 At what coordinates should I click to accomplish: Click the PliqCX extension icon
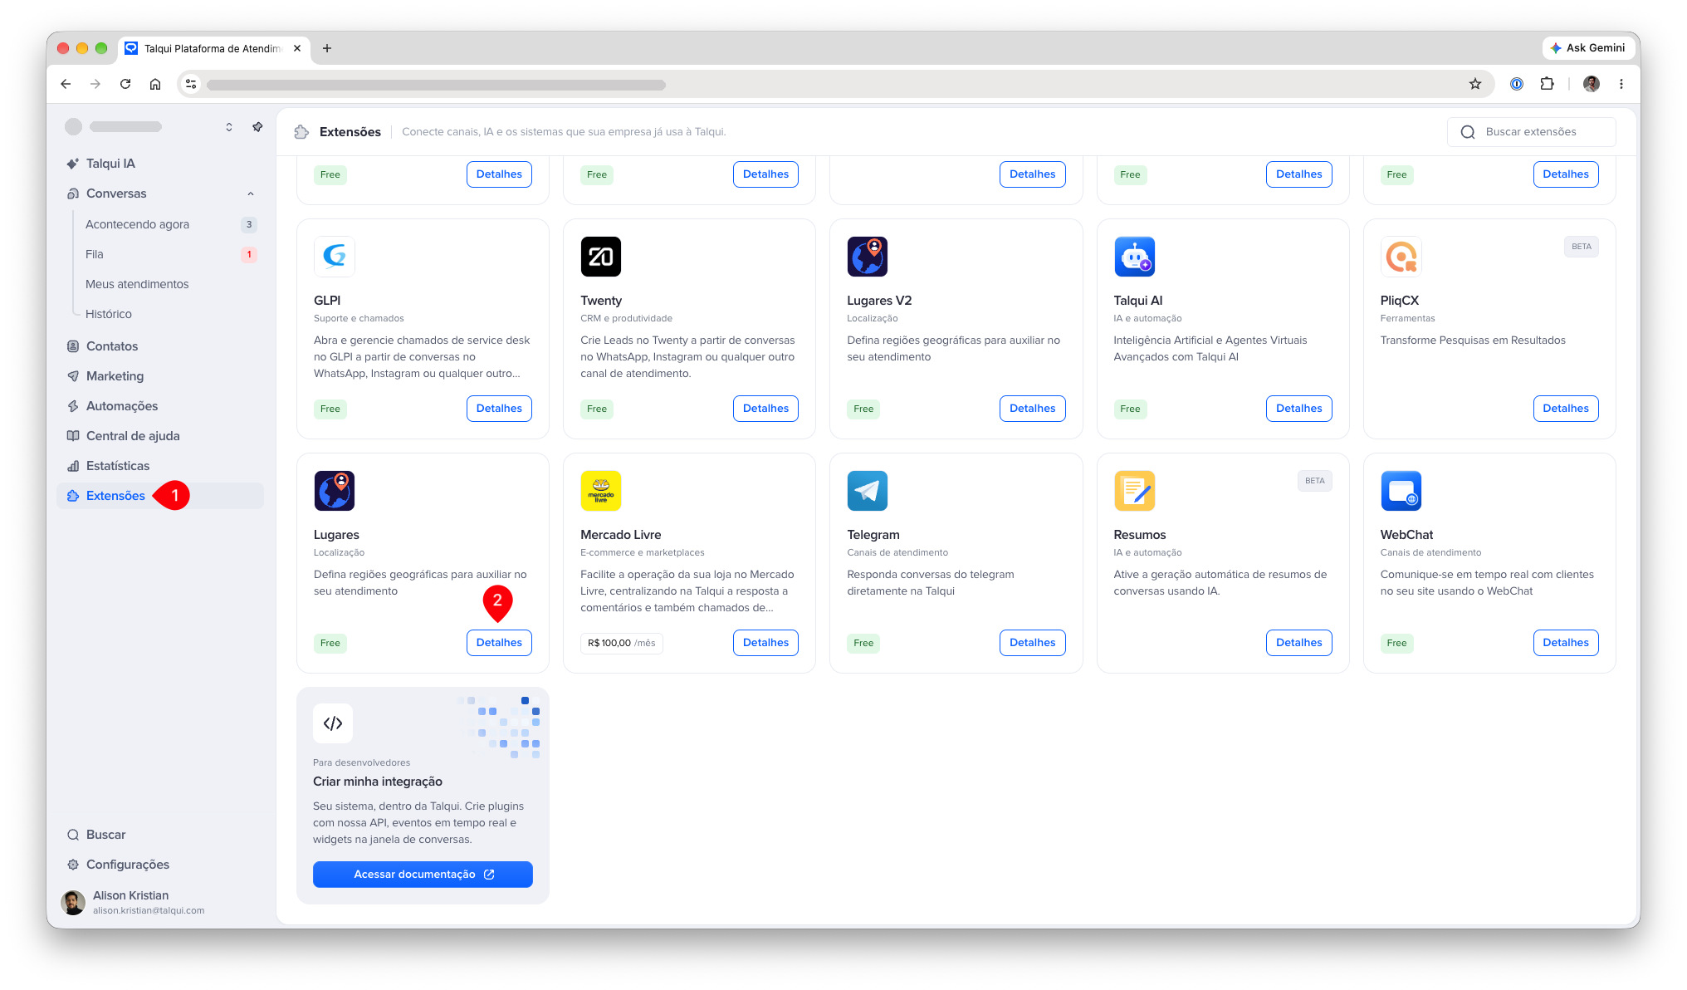coord(1401,257)
